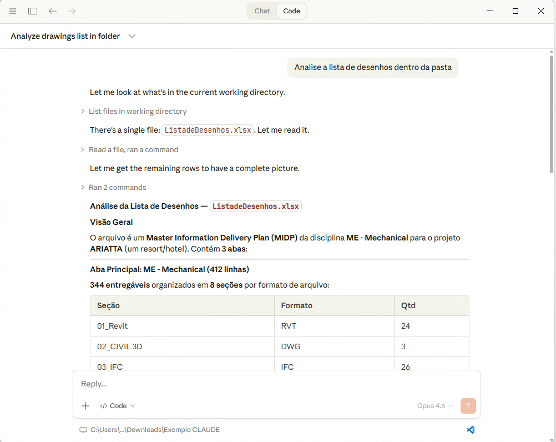
Task: Click the plus attachment icon
Action: pyautogui.click(x=85, y=406)
